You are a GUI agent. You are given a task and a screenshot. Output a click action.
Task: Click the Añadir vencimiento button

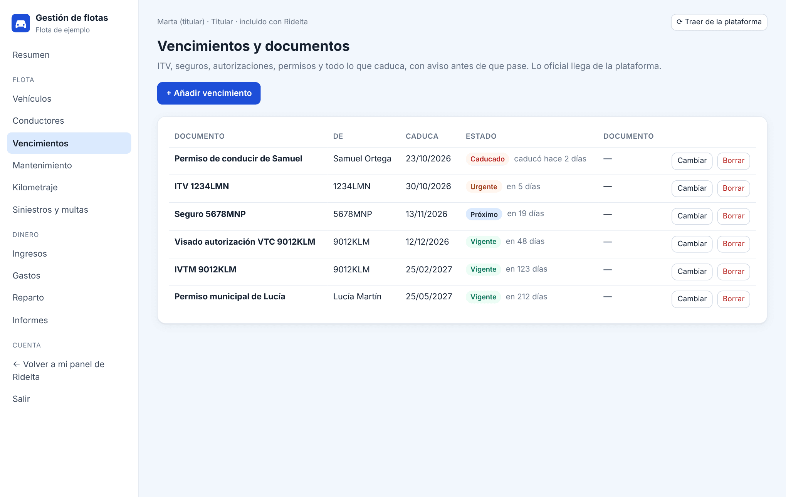pyautogui.click(x=209, y=93)
